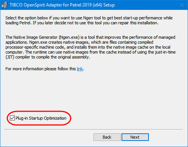This screenshot has height=147, width=188.
Task: Click the line starting 'Select the option below'
Action: [89, 18]
